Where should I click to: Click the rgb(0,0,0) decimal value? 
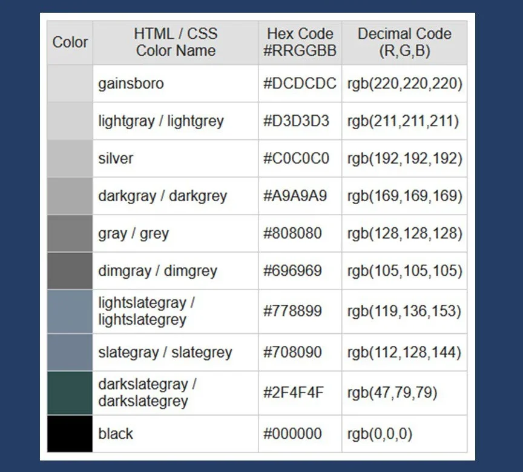[380, 434]
